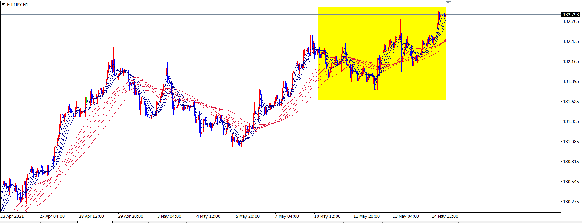Click the 10 May 12:00 time label
Viewport: 582px width, 223px height.
tap(327, 216)
